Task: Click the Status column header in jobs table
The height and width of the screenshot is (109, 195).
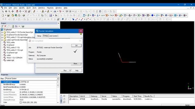Action: 116,96
